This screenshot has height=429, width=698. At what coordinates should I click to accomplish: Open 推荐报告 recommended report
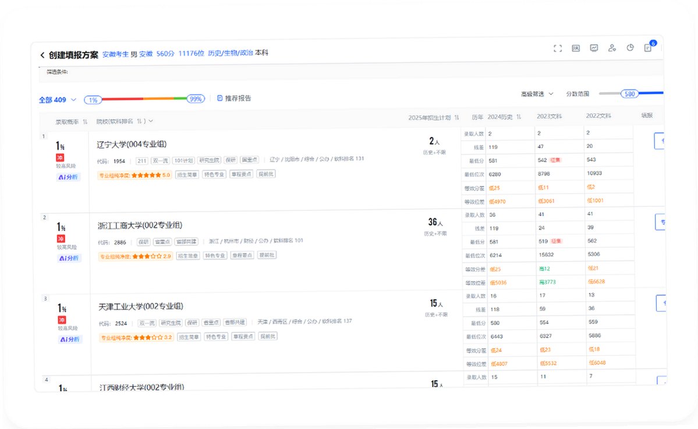coord(234,98)
